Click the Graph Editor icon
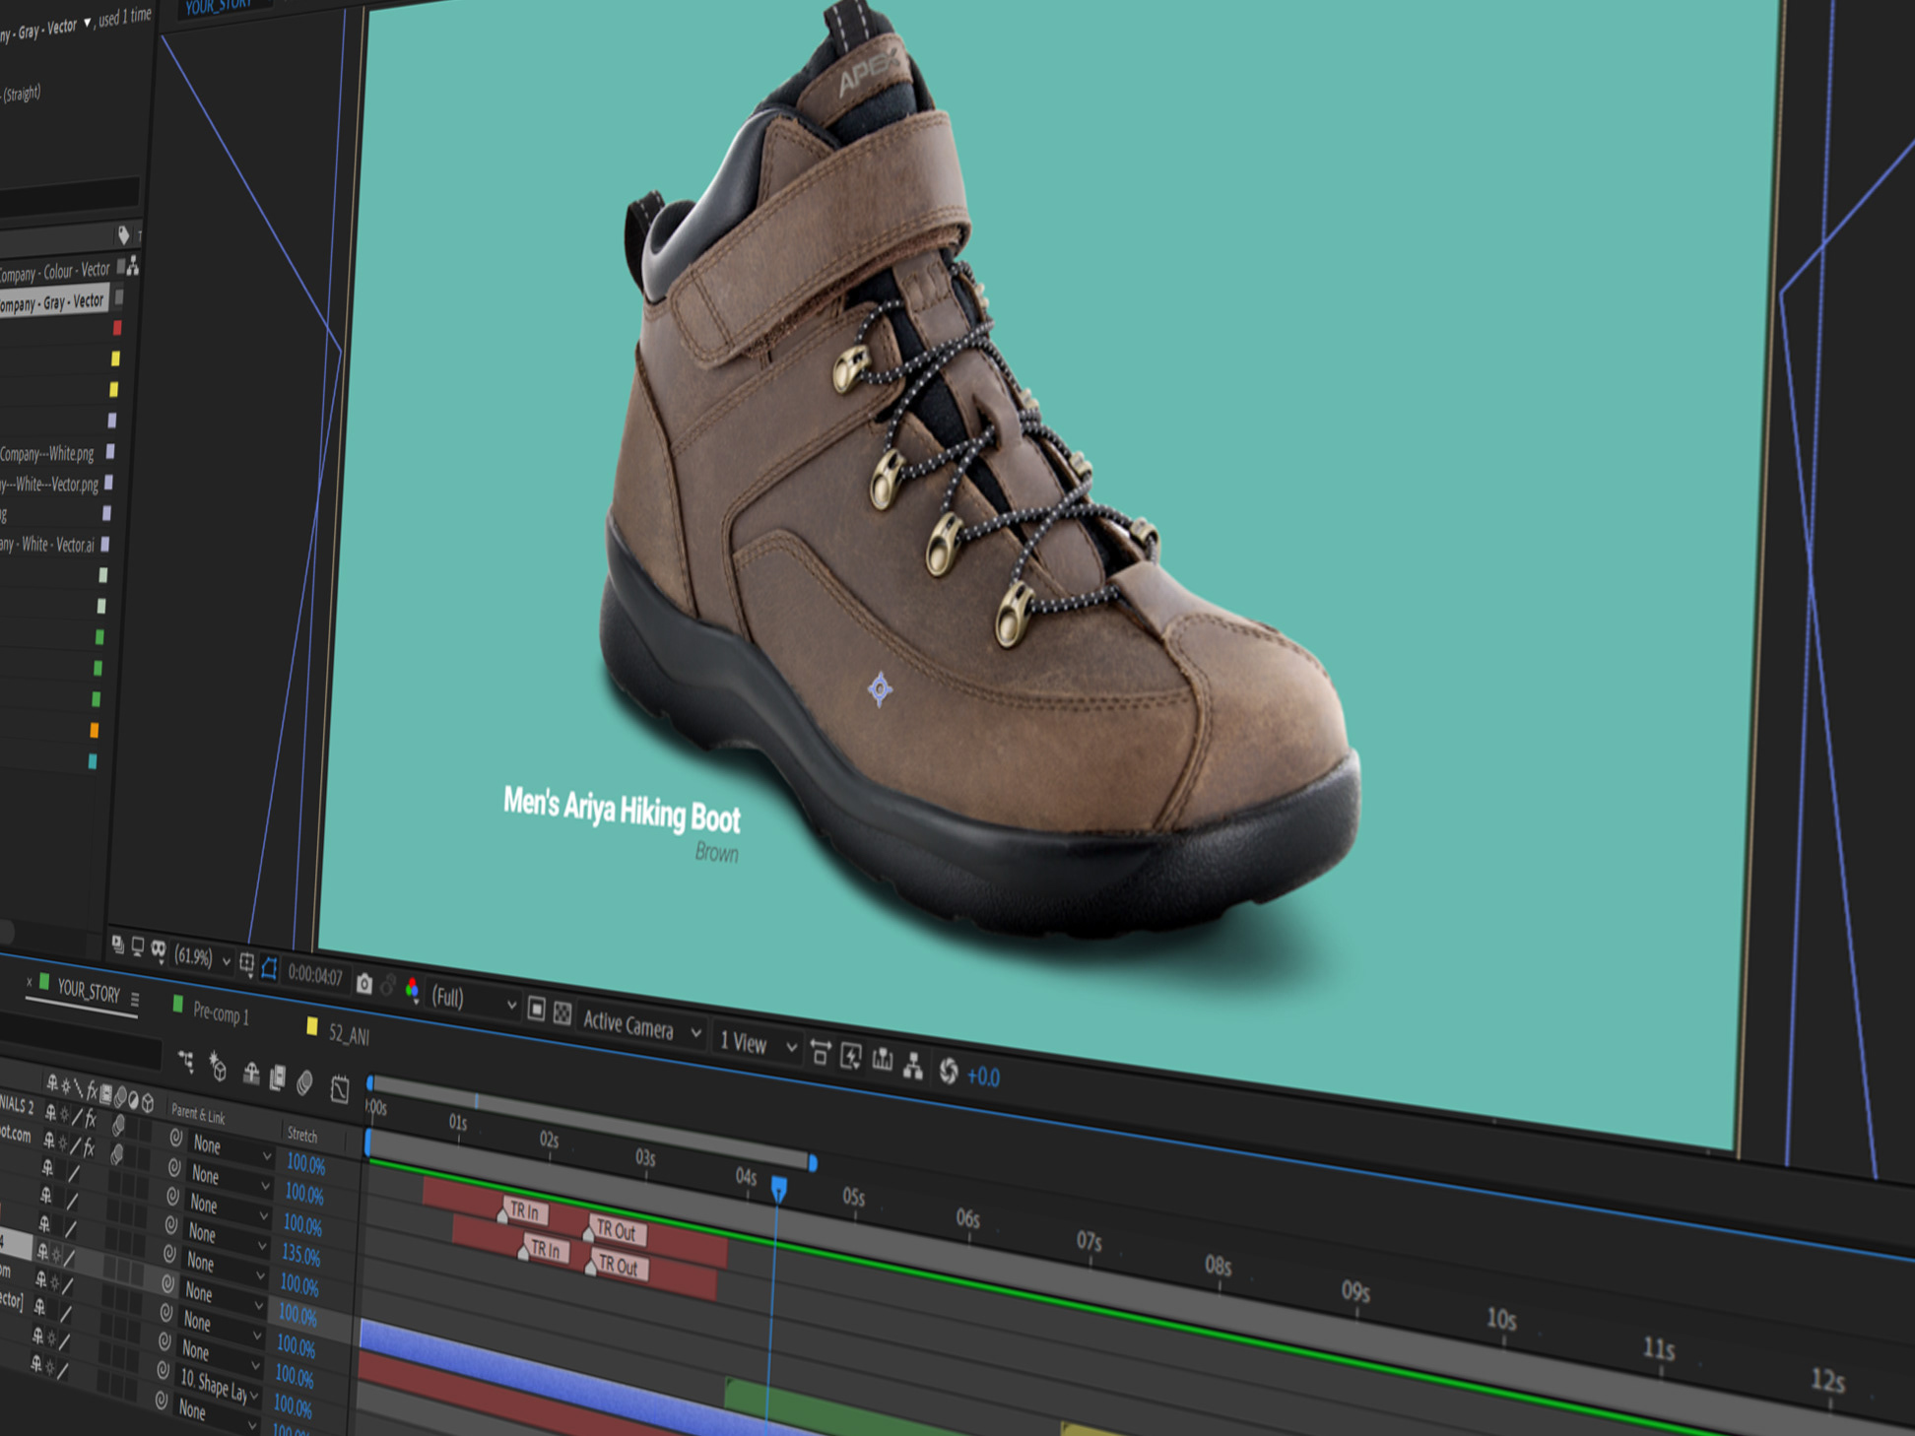 [340, 1089]
